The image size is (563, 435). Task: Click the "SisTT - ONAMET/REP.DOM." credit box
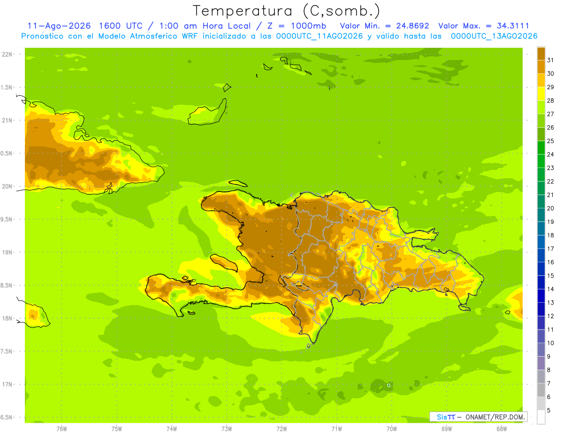479,417
